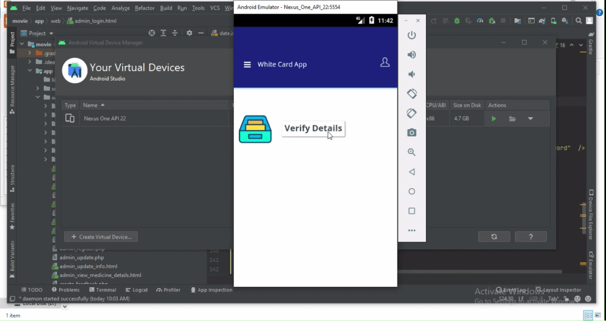Screen dimensions: 606x321
Task: Click the Create Virtual Device button
Action: [100, 236]
